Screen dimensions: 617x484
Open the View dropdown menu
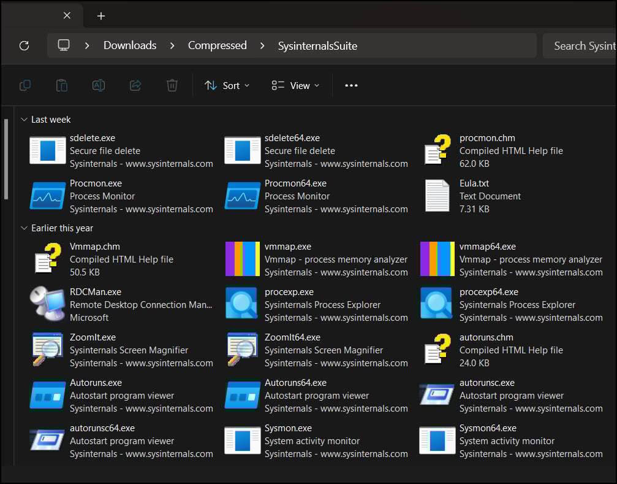click(295, 85)
